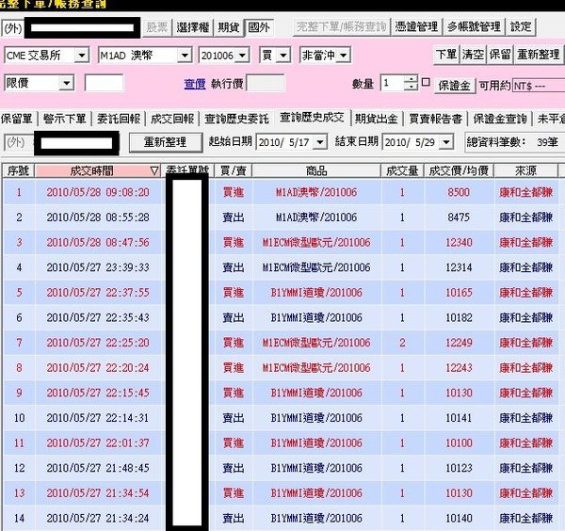Viewport: 565px width, 531px height.
Task: Open the 結束日期 end date dropdown
Action: tap(446, 142)
